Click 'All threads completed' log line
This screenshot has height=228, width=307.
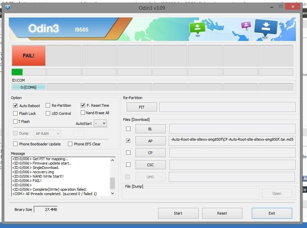click(54, 194)
